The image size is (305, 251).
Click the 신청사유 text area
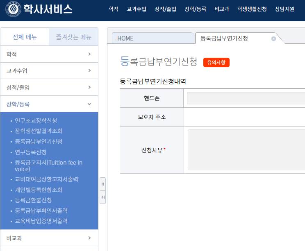[246, 150]
